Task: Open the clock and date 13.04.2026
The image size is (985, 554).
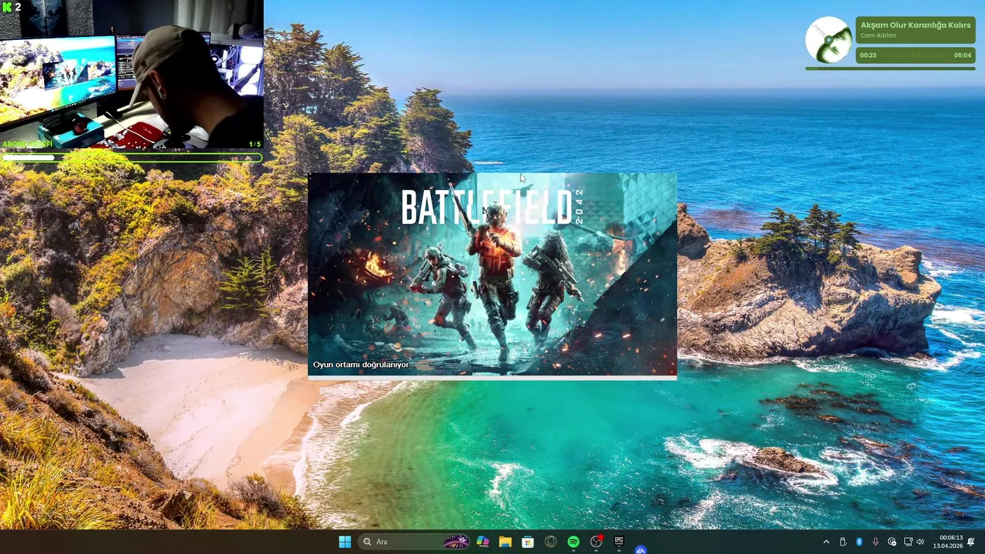Action: tap(947, 542)
